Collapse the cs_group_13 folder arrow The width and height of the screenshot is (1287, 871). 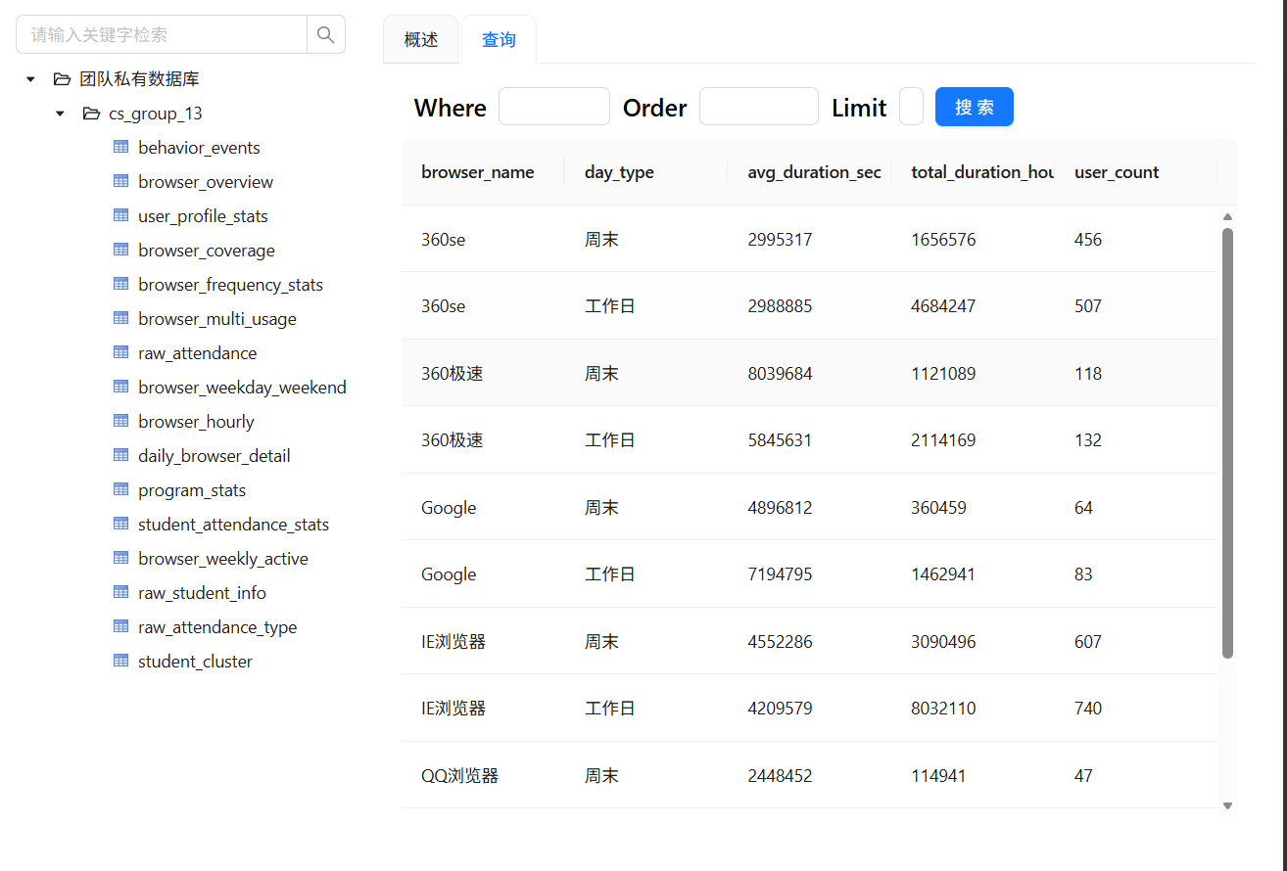tap(60, 114)
